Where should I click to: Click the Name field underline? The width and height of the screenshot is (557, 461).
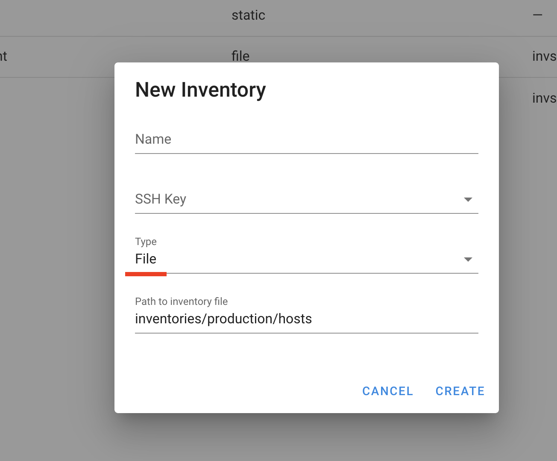[306, 152]
